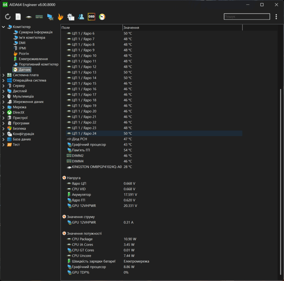The width and height of the screenshot is (284, 281).
Task: Select Сумарна інформація in the tree
Action: pos(35,32)
